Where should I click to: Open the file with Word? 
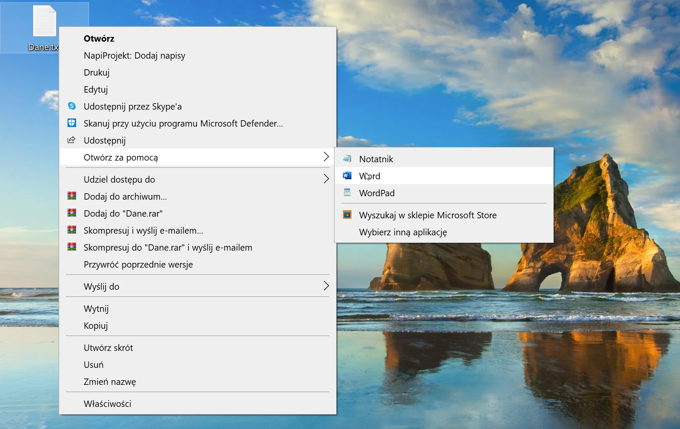click(444, 176)
